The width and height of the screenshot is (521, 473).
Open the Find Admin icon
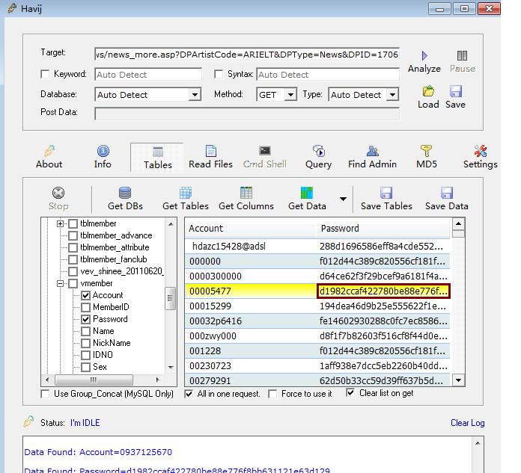[x=373, y=151]
